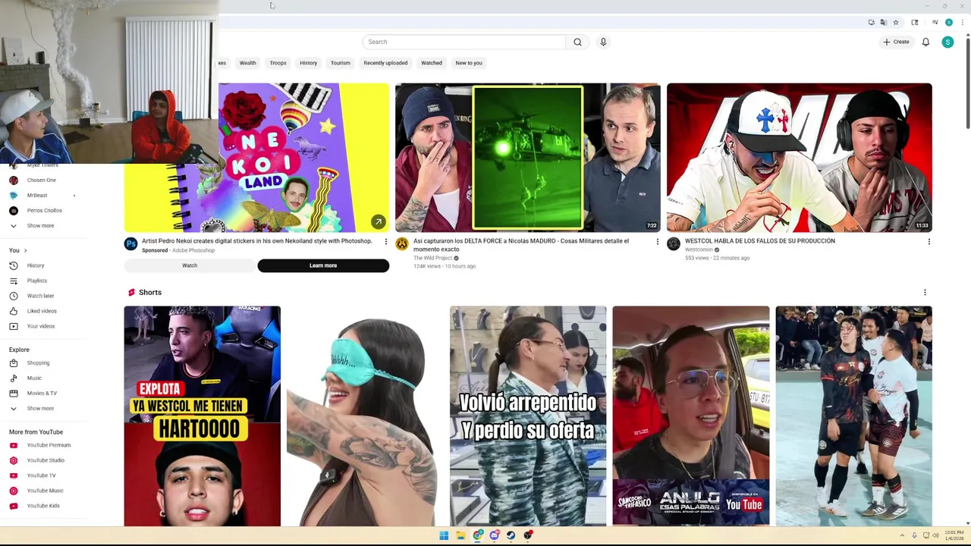The image size is (971, 546).
Task: Click the Adobe Photoshop sponsor avatar
Action: coord(130,243)
